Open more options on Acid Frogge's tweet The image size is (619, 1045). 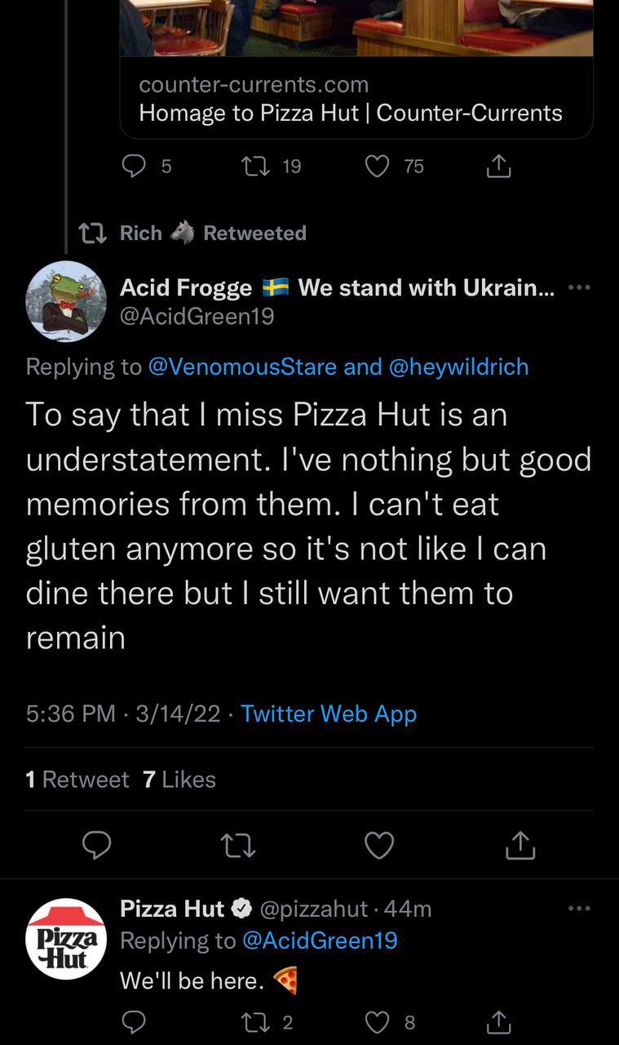pyautogui.click(x=577, y=287)
